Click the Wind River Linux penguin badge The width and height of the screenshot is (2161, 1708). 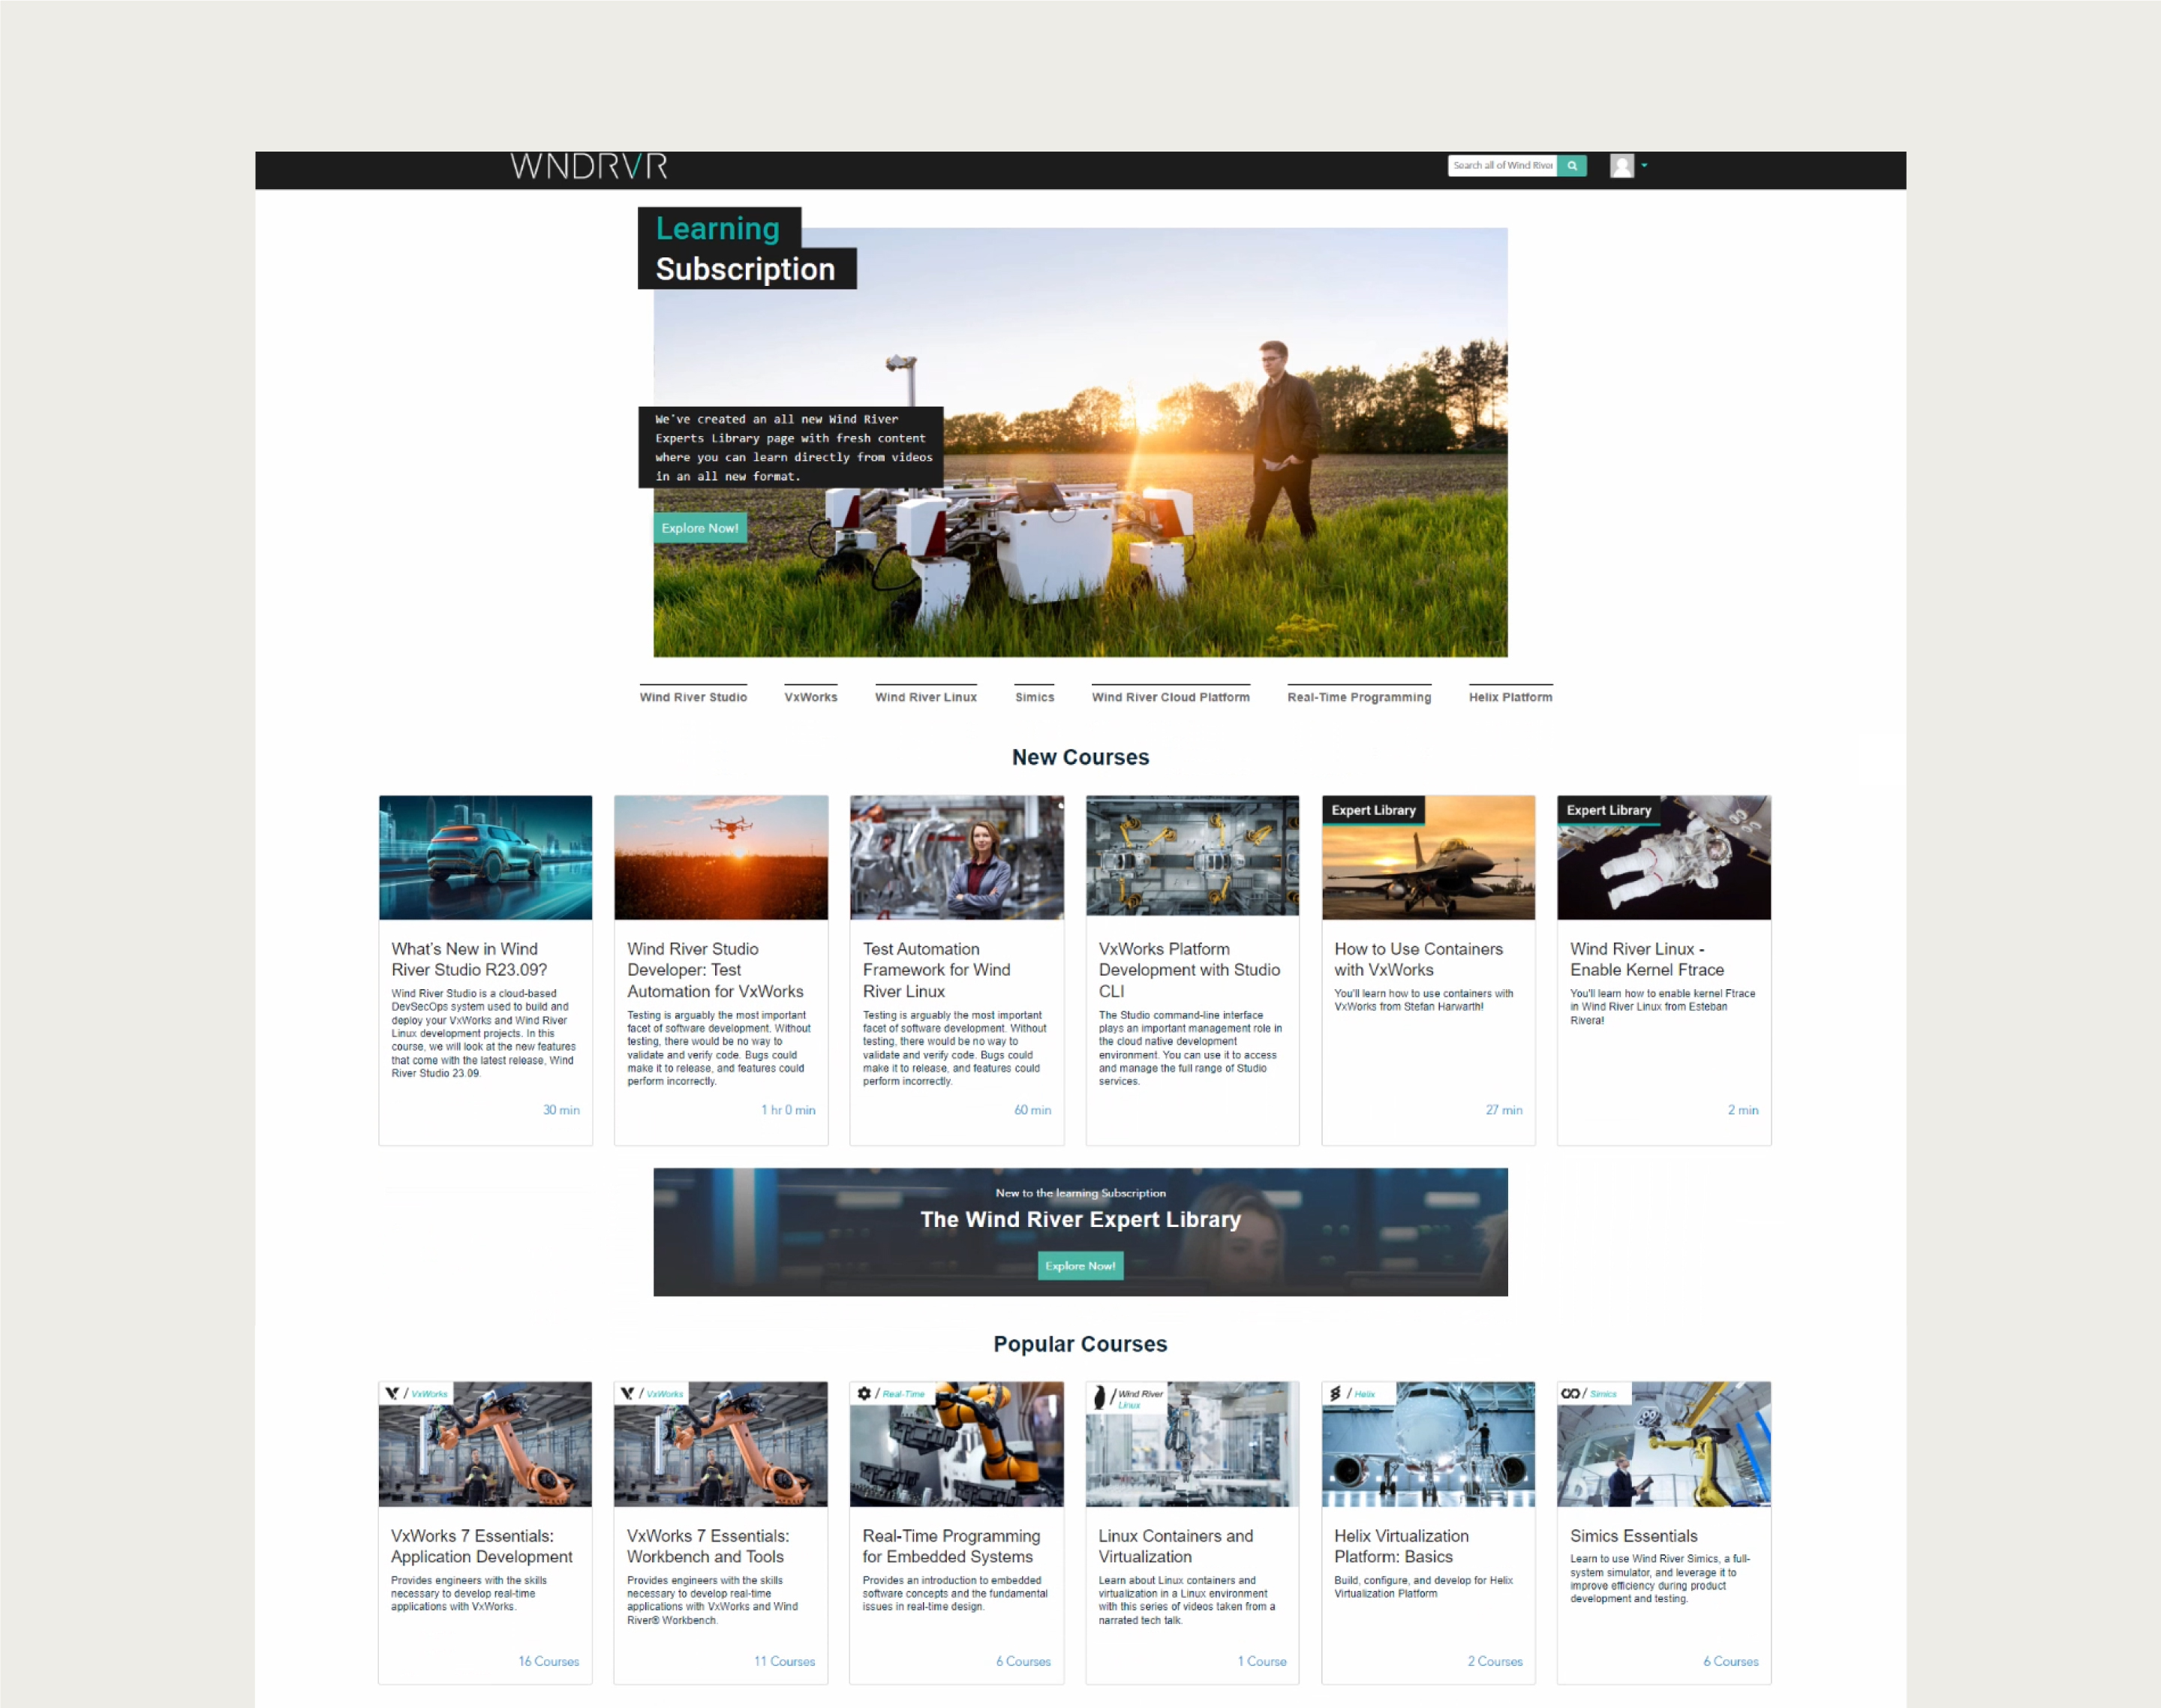tap(1099, 1397)
